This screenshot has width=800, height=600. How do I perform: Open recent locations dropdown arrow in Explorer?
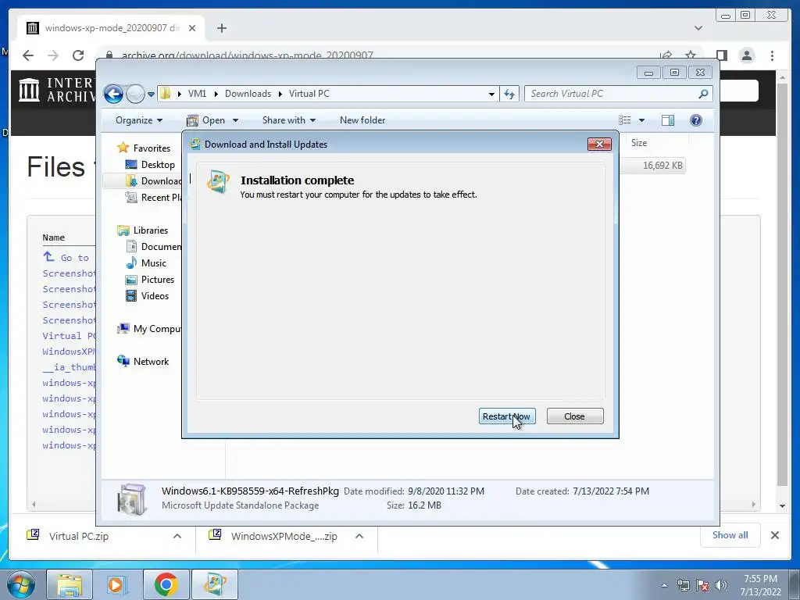151,95
